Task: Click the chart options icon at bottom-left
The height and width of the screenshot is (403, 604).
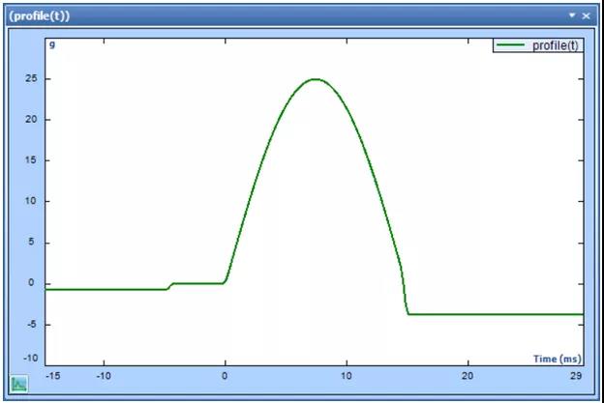Action: 19,384
